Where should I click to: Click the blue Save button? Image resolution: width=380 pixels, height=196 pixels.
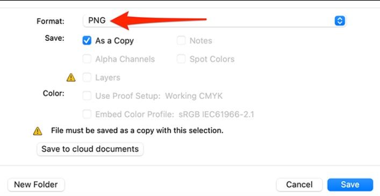coord(350,185)
